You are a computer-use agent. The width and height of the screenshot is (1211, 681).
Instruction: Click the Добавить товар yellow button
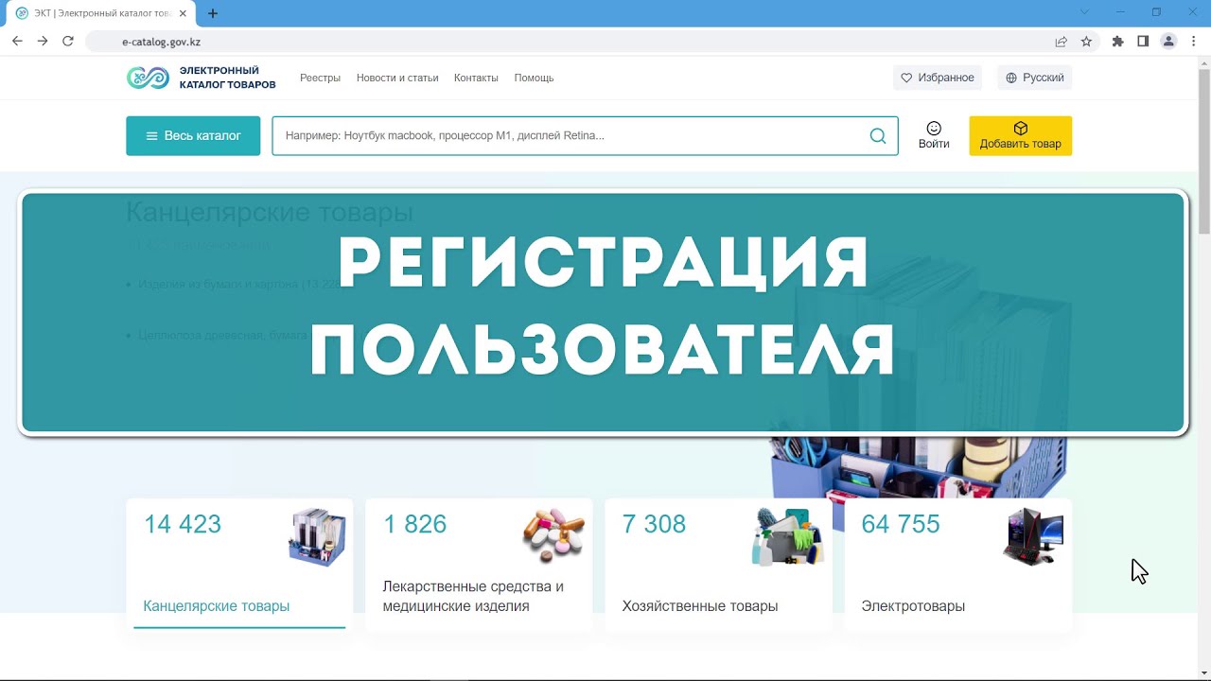[1020, 136]
